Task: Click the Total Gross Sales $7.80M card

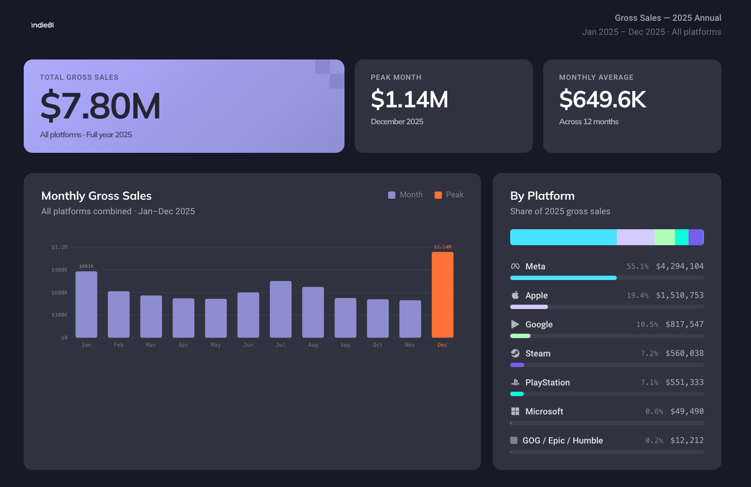Action: [184, 106]
